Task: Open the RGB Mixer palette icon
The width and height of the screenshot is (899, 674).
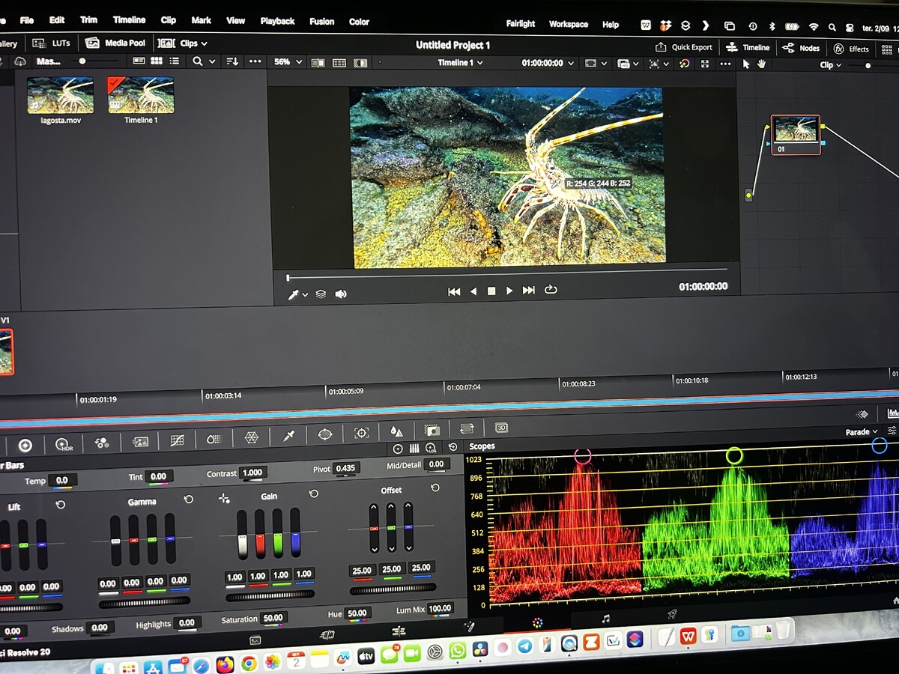Action: 102,443
